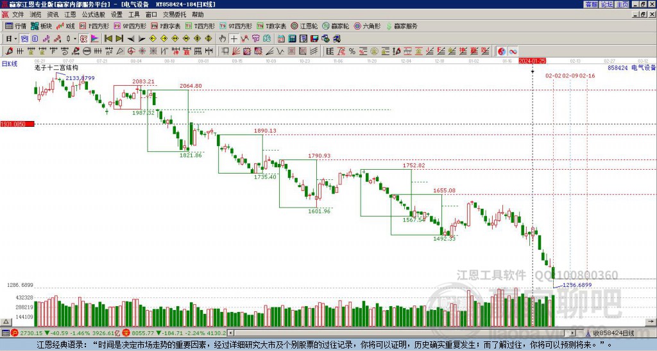Open the P四方形 tool

[x=94, y=26]
